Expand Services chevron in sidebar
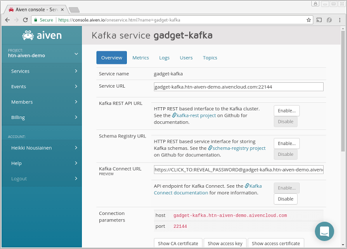Image resolution: width=347 pixels, height=249 pixels. [76, 71]
